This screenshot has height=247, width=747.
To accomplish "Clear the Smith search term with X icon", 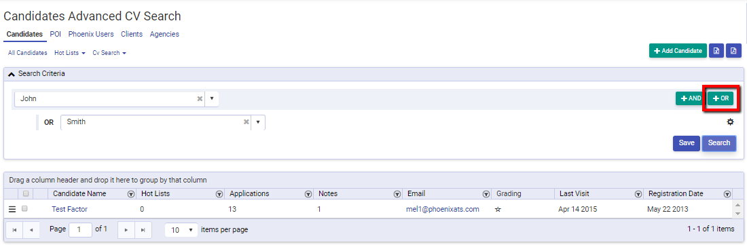I will click(247, 122).
